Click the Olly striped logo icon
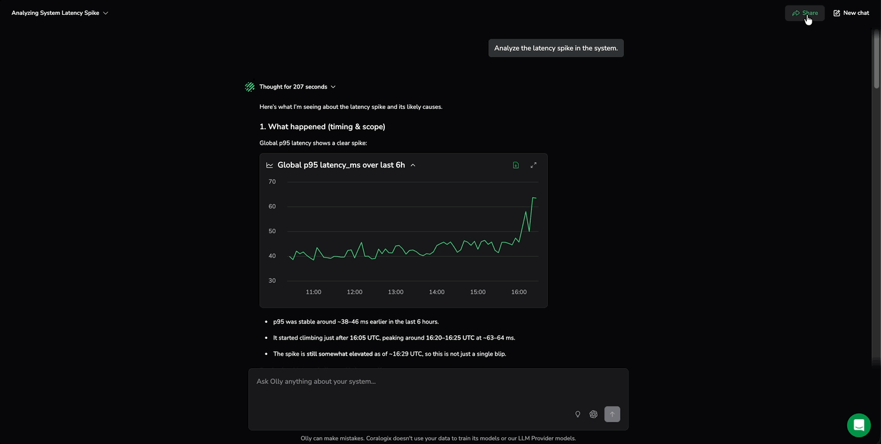881x444 pixels. click(x=250, y=87)
